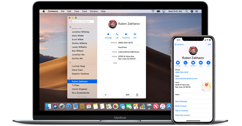Open the Keynote podium icon in the Dock

[x=149, y=106]
